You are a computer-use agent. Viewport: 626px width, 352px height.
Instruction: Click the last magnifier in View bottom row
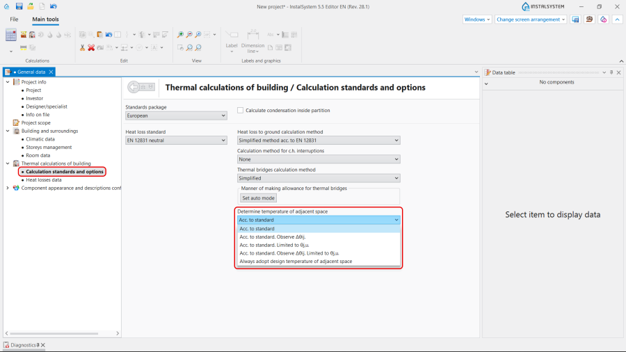[x=198, y=47]
